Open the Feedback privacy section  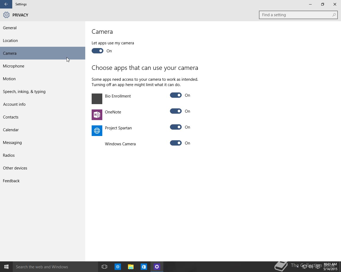pyautogui.click(x=43, y=181)
